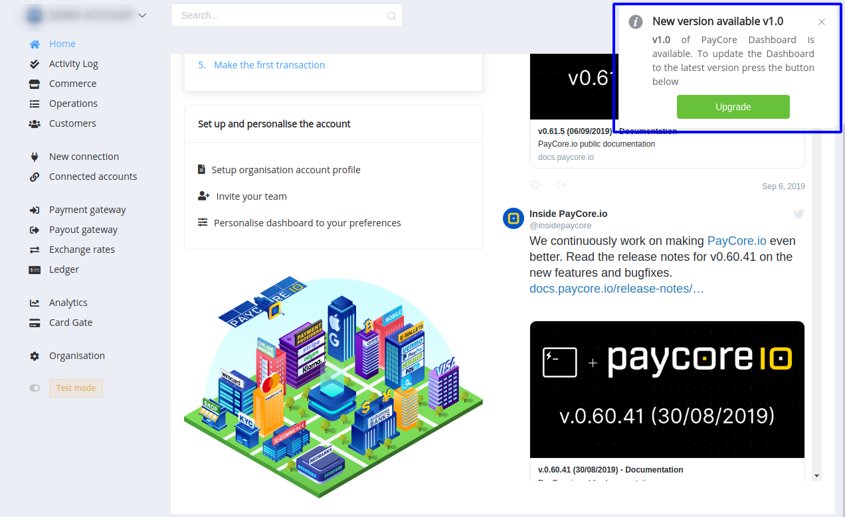Open the Home menu item
The height and width of the screenshot is (517, 845).
point(62,44)
